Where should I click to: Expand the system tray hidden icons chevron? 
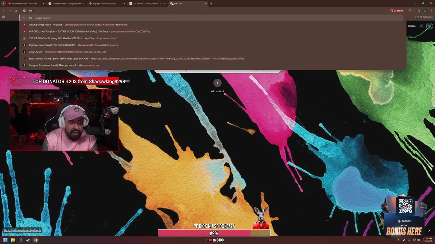(399, 240)
